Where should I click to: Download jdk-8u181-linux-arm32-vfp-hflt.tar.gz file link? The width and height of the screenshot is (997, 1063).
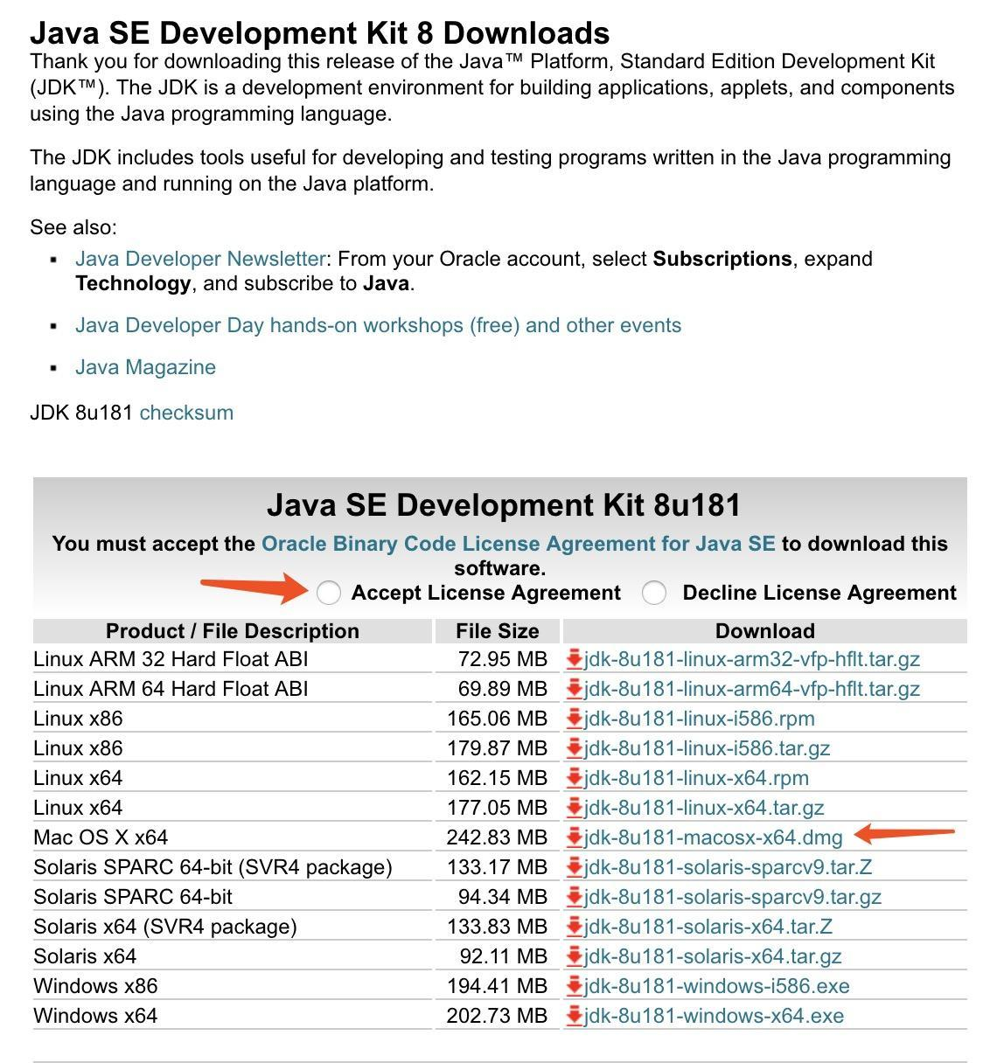[x=751, y=659]
